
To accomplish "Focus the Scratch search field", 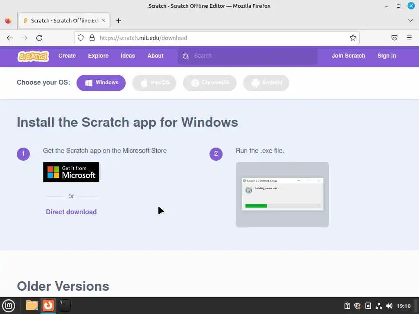I will click(x=248, y=56).
